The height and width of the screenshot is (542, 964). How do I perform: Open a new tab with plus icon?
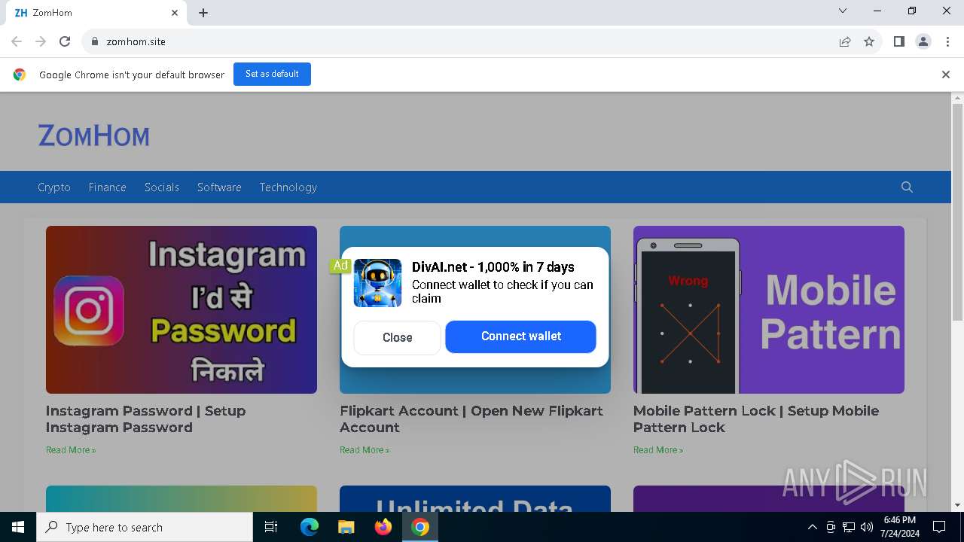point(203,13)
